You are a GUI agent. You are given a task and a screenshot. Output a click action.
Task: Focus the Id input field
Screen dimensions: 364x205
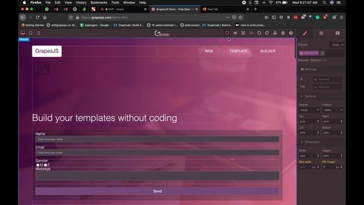point(327,79)
